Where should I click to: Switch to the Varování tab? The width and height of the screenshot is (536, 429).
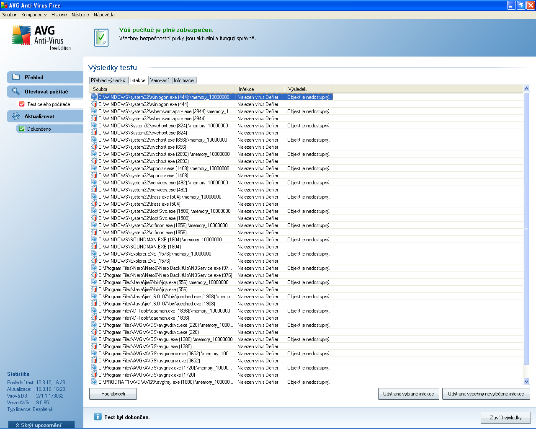pyautogui.click(x=159, y=80)
